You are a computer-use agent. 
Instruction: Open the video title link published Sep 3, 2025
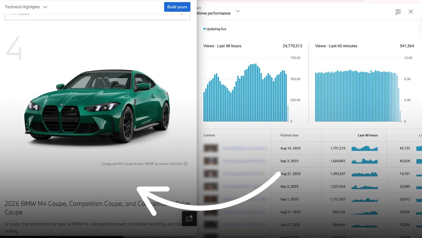245,161
